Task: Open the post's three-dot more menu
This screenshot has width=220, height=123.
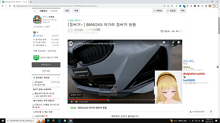Action: click(182, 31)
